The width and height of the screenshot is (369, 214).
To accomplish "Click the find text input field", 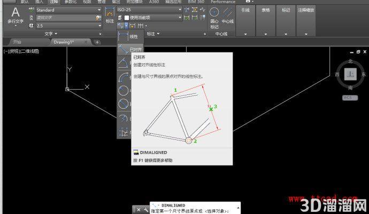I will [x=66, y=18].
